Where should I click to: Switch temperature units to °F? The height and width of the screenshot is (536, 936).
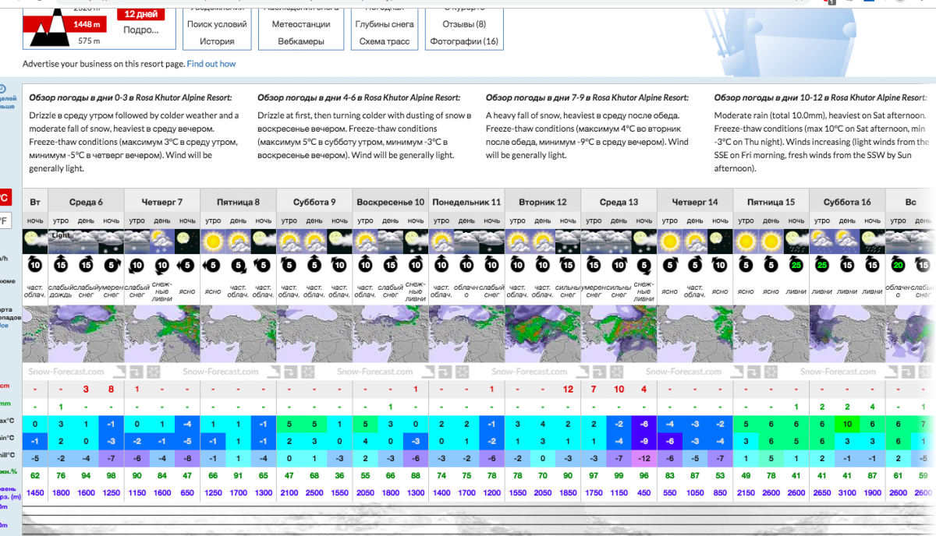pyautogui.click(x=5, y=220)
